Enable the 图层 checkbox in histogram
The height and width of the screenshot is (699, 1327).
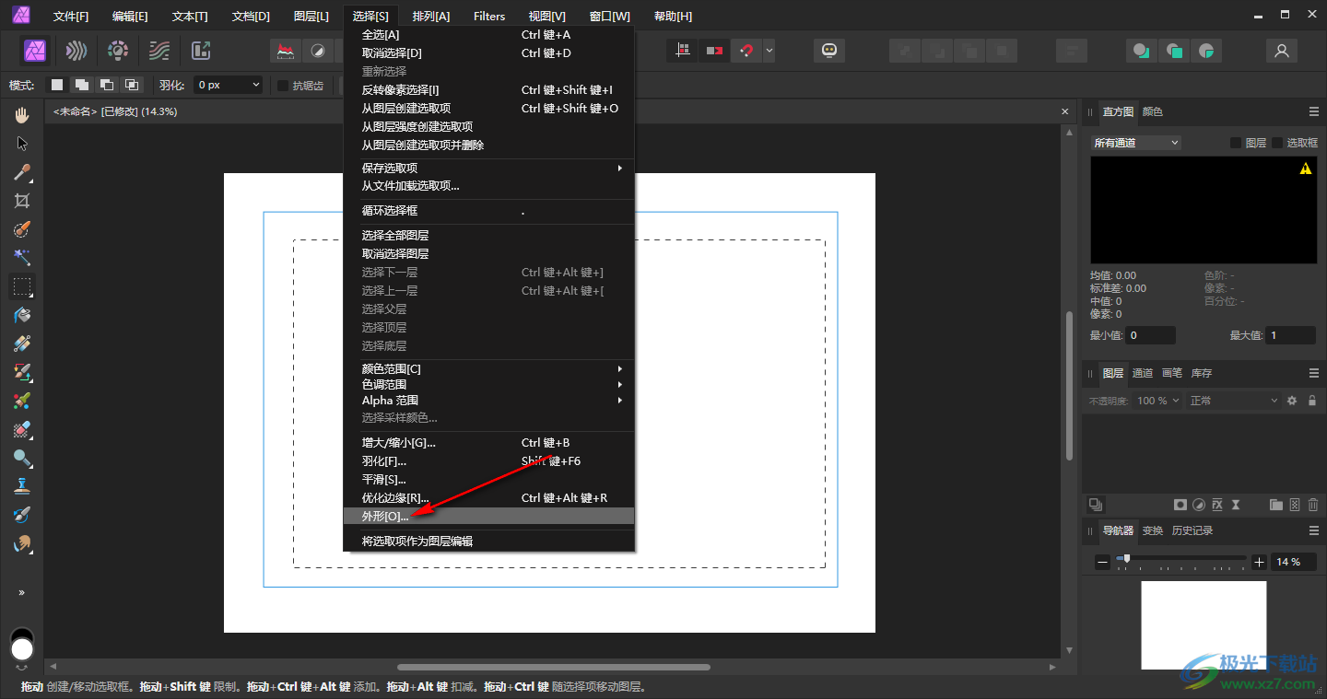1236,143
